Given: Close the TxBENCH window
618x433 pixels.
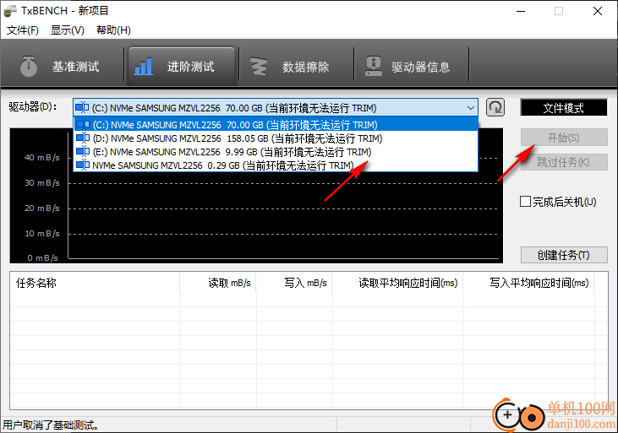Looking at the screenshot, I should (x=598, y=11).
